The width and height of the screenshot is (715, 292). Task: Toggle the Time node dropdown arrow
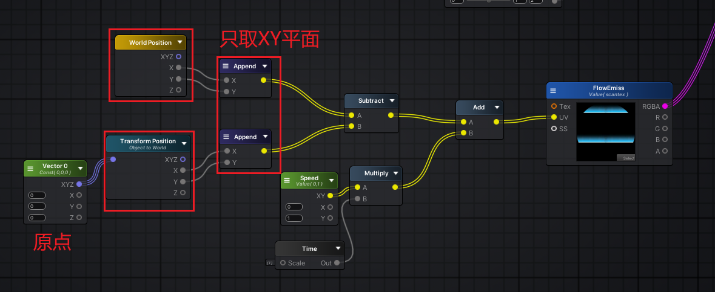338,248
